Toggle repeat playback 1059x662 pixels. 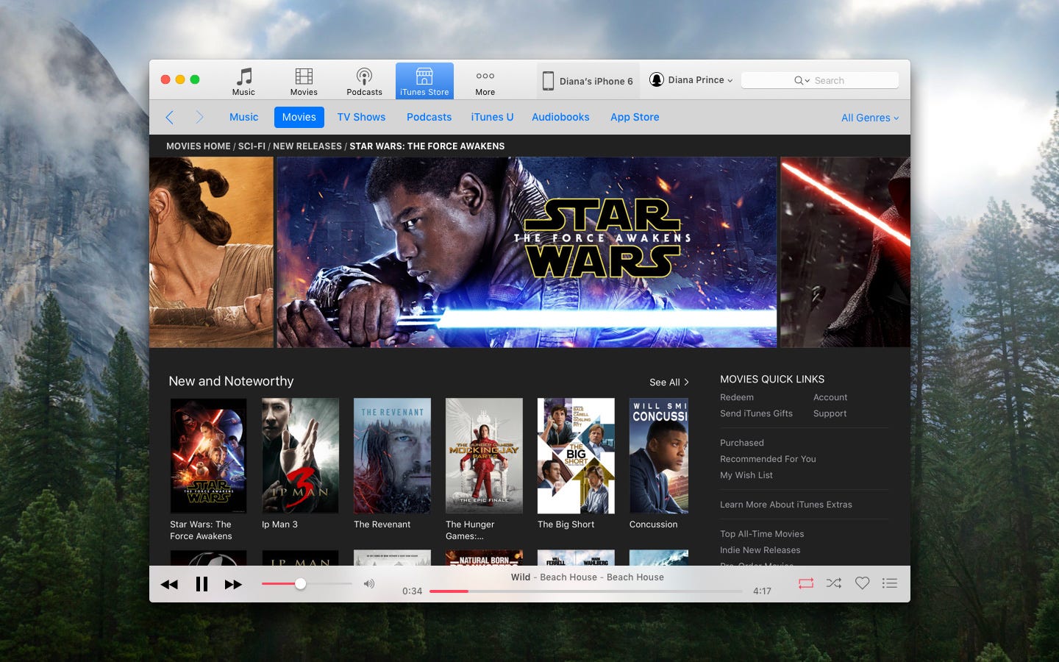[806, 583]
